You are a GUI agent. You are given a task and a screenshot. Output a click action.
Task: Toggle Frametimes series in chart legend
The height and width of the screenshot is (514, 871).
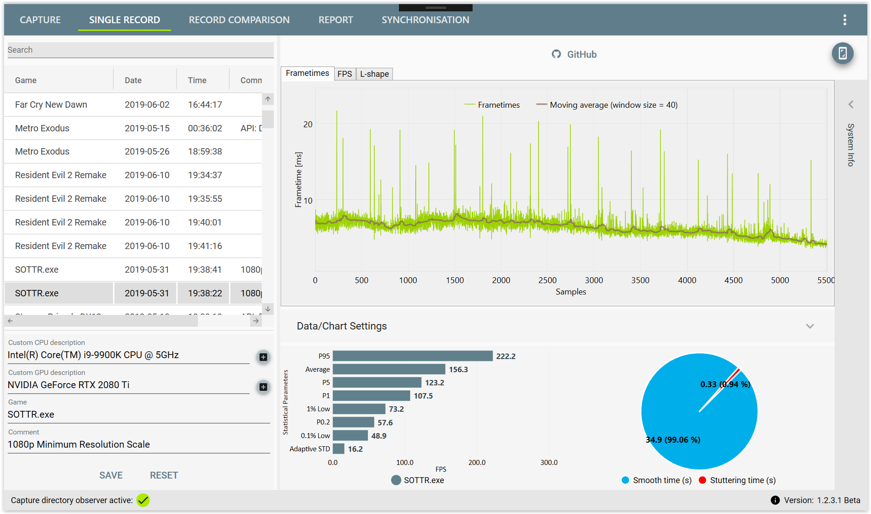tap(492, 105)
